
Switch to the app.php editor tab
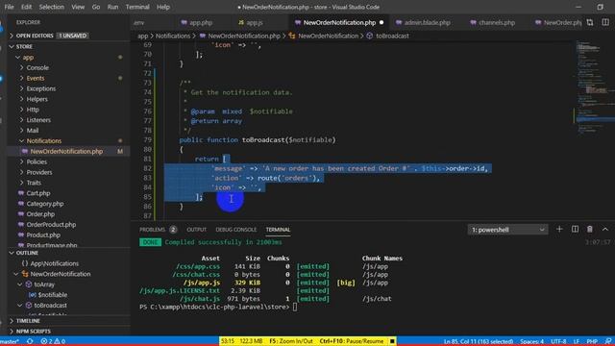[201, 22]
